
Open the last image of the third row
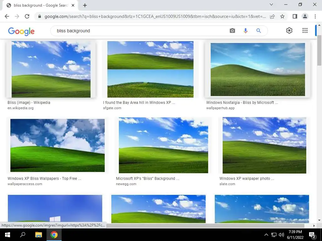[262, 209]
